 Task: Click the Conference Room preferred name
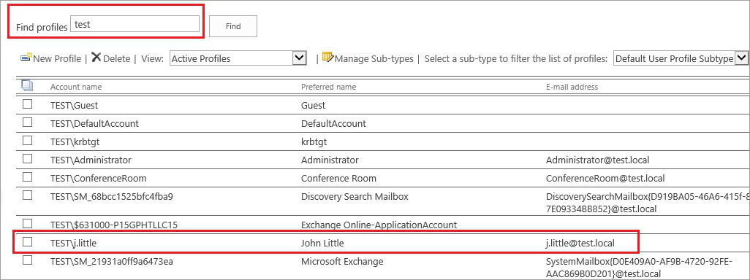(338, 179)
